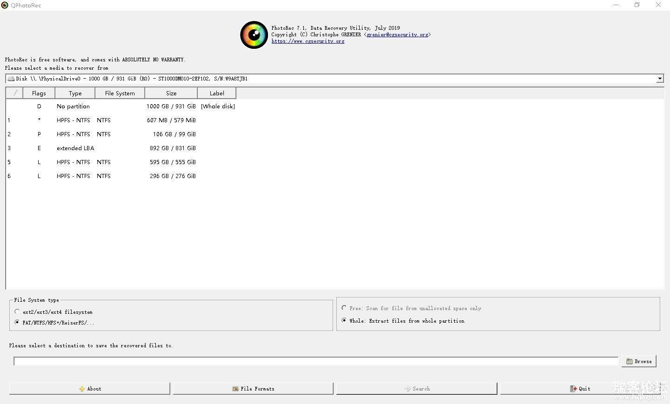Click the 892 GB / 831 GiB size cell
This screenshot has width=670, height=404.
pyautogui.click(x=173, y=148)
